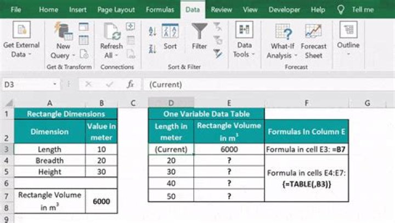Open the File menu
This screenshot has width=395, height=223.
point(16,10)
